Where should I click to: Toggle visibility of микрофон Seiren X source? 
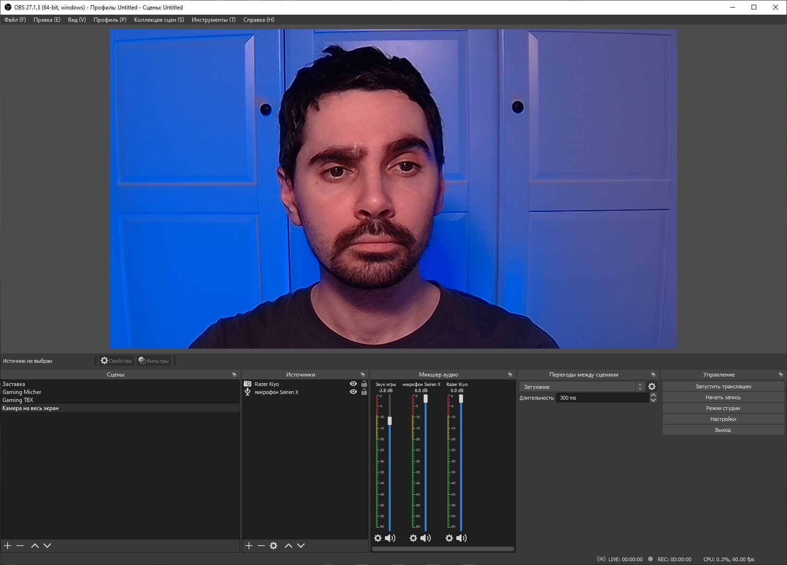pos(353,392)
